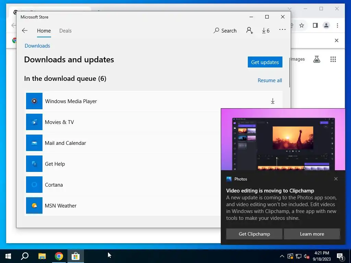Click the Microsoft Store taskbar icon
This screenshot has height=263, width=351.
coord(76,256)
